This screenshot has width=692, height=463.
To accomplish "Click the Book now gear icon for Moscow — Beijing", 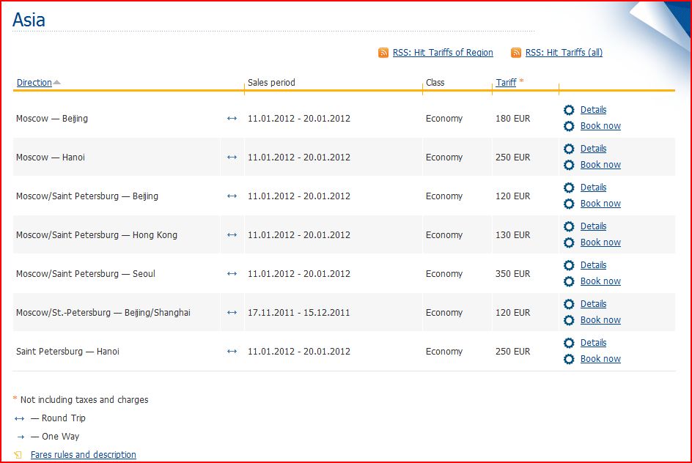I will [x=569, y=126].
